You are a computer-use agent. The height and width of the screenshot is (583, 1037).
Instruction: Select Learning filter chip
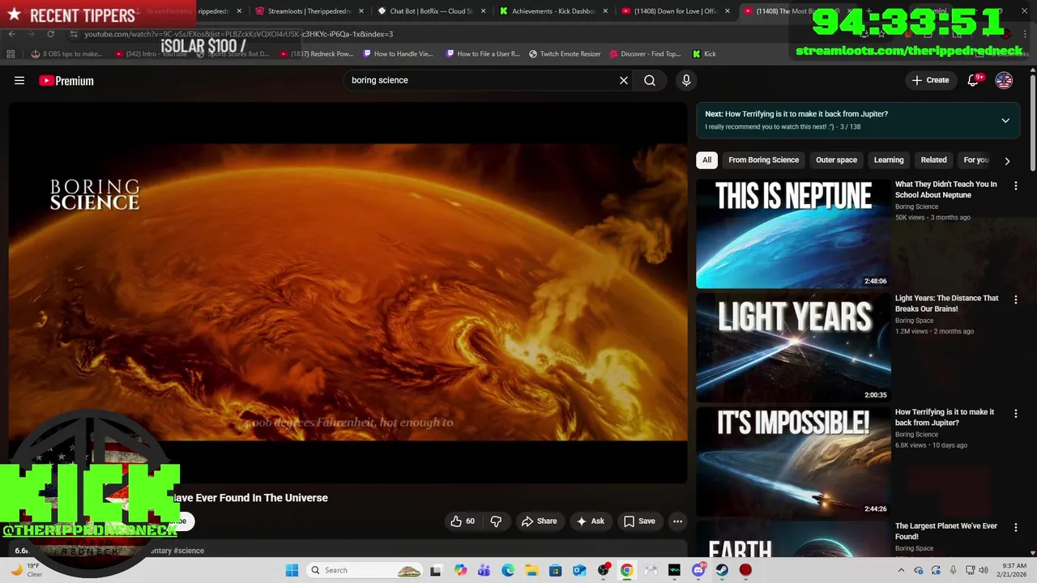tap(889, 160)
